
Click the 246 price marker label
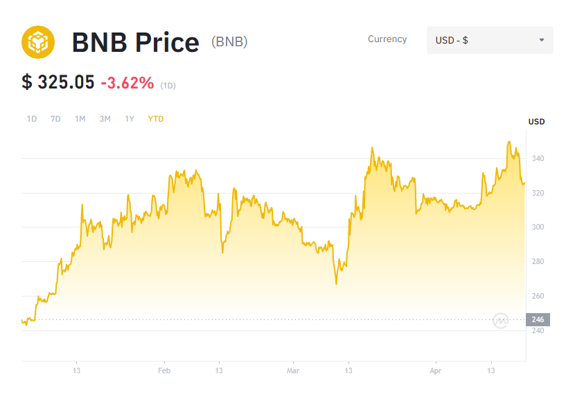[x=538, y=319]
